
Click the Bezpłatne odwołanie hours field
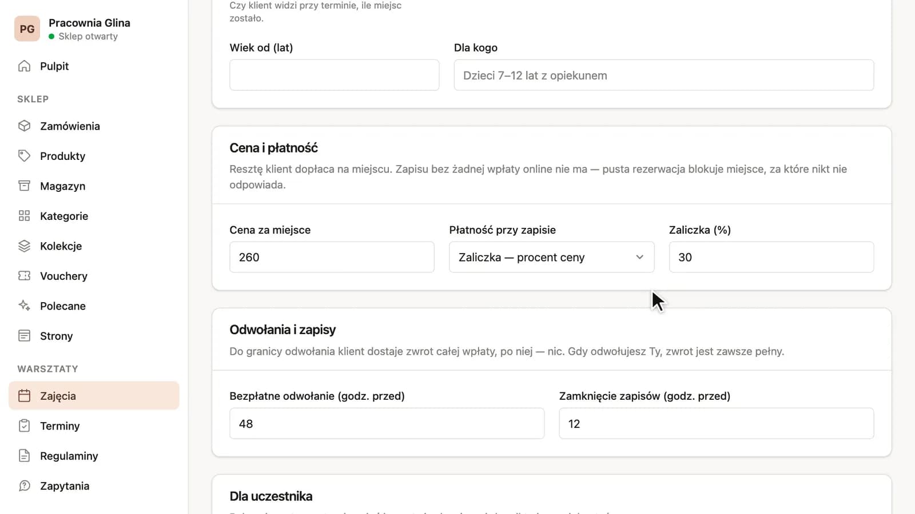coord(387,423)
